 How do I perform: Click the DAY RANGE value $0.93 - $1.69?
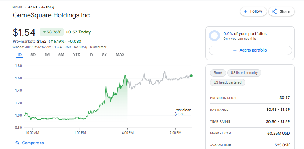tap(278, 110)
